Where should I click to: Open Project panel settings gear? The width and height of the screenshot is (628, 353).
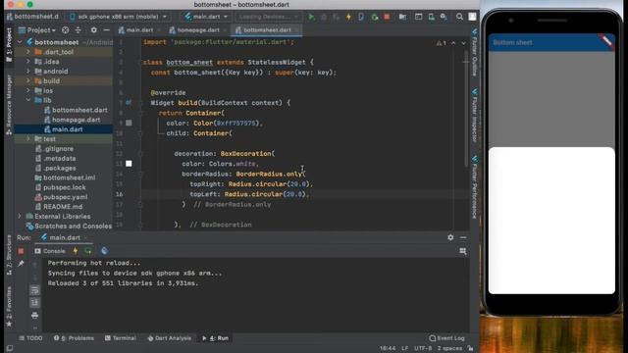point(94,30)
